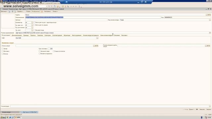Expand the Полное наименование dropdown arrow
Image resolution: width=212 pixels, height=119 pixels.
[x=210, y=33]
